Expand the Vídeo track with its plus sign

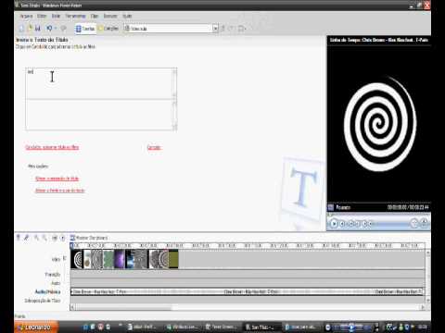click(65, 258)
